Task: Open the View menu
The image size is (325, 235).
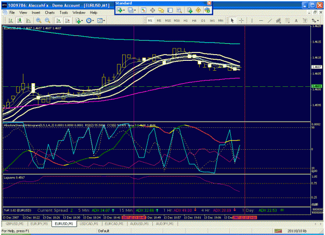Action: pyautogui.click(x=23, y=12)
